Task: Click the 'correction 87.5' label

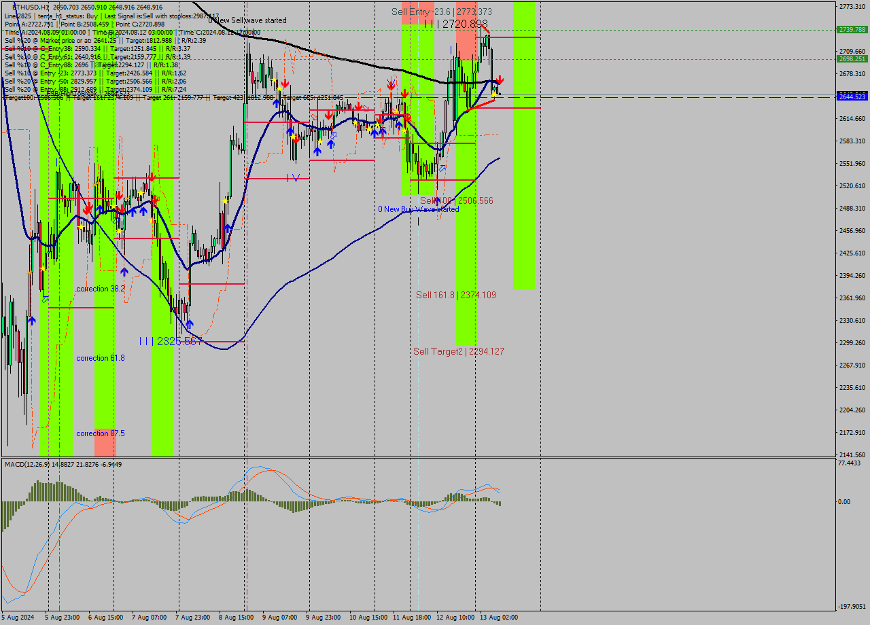Action: click(101, 433)
